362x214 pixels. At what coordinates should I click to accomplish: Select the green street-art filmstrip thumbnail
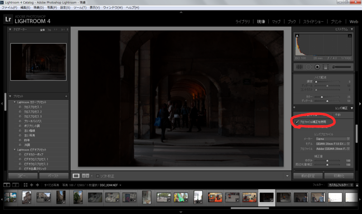[x=181, y=197]
